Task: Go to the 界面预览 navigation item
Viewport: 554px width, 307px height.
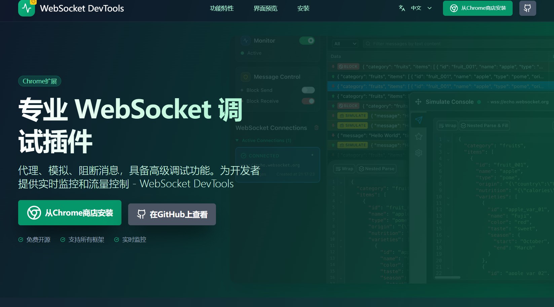Action: pos(265,8)
